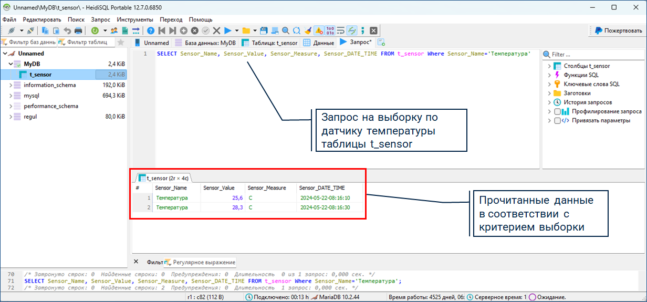The image size is (647, 302).
Task: Open the Инструменты menu
Action: point(135,19)
